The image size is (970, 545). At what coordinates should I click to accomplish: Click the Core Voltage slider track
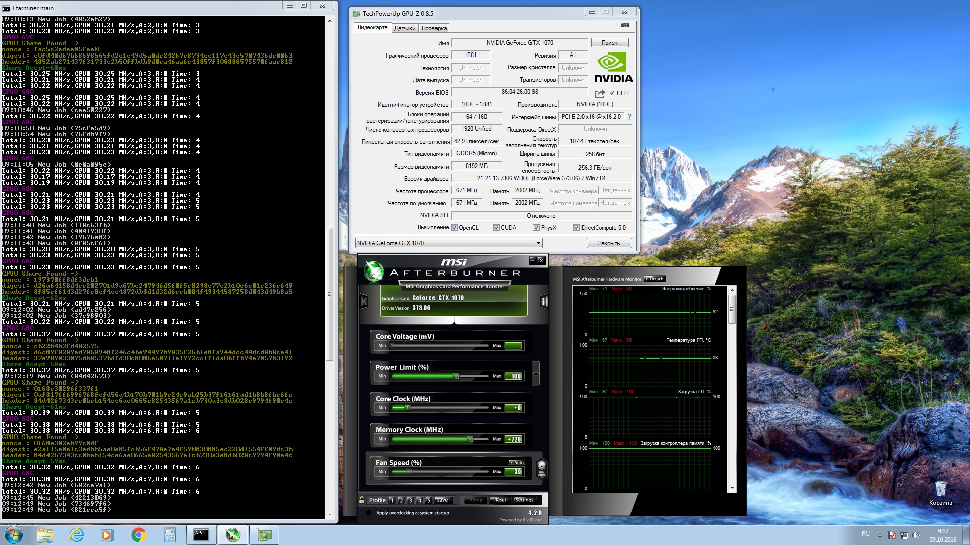(439, 346)
